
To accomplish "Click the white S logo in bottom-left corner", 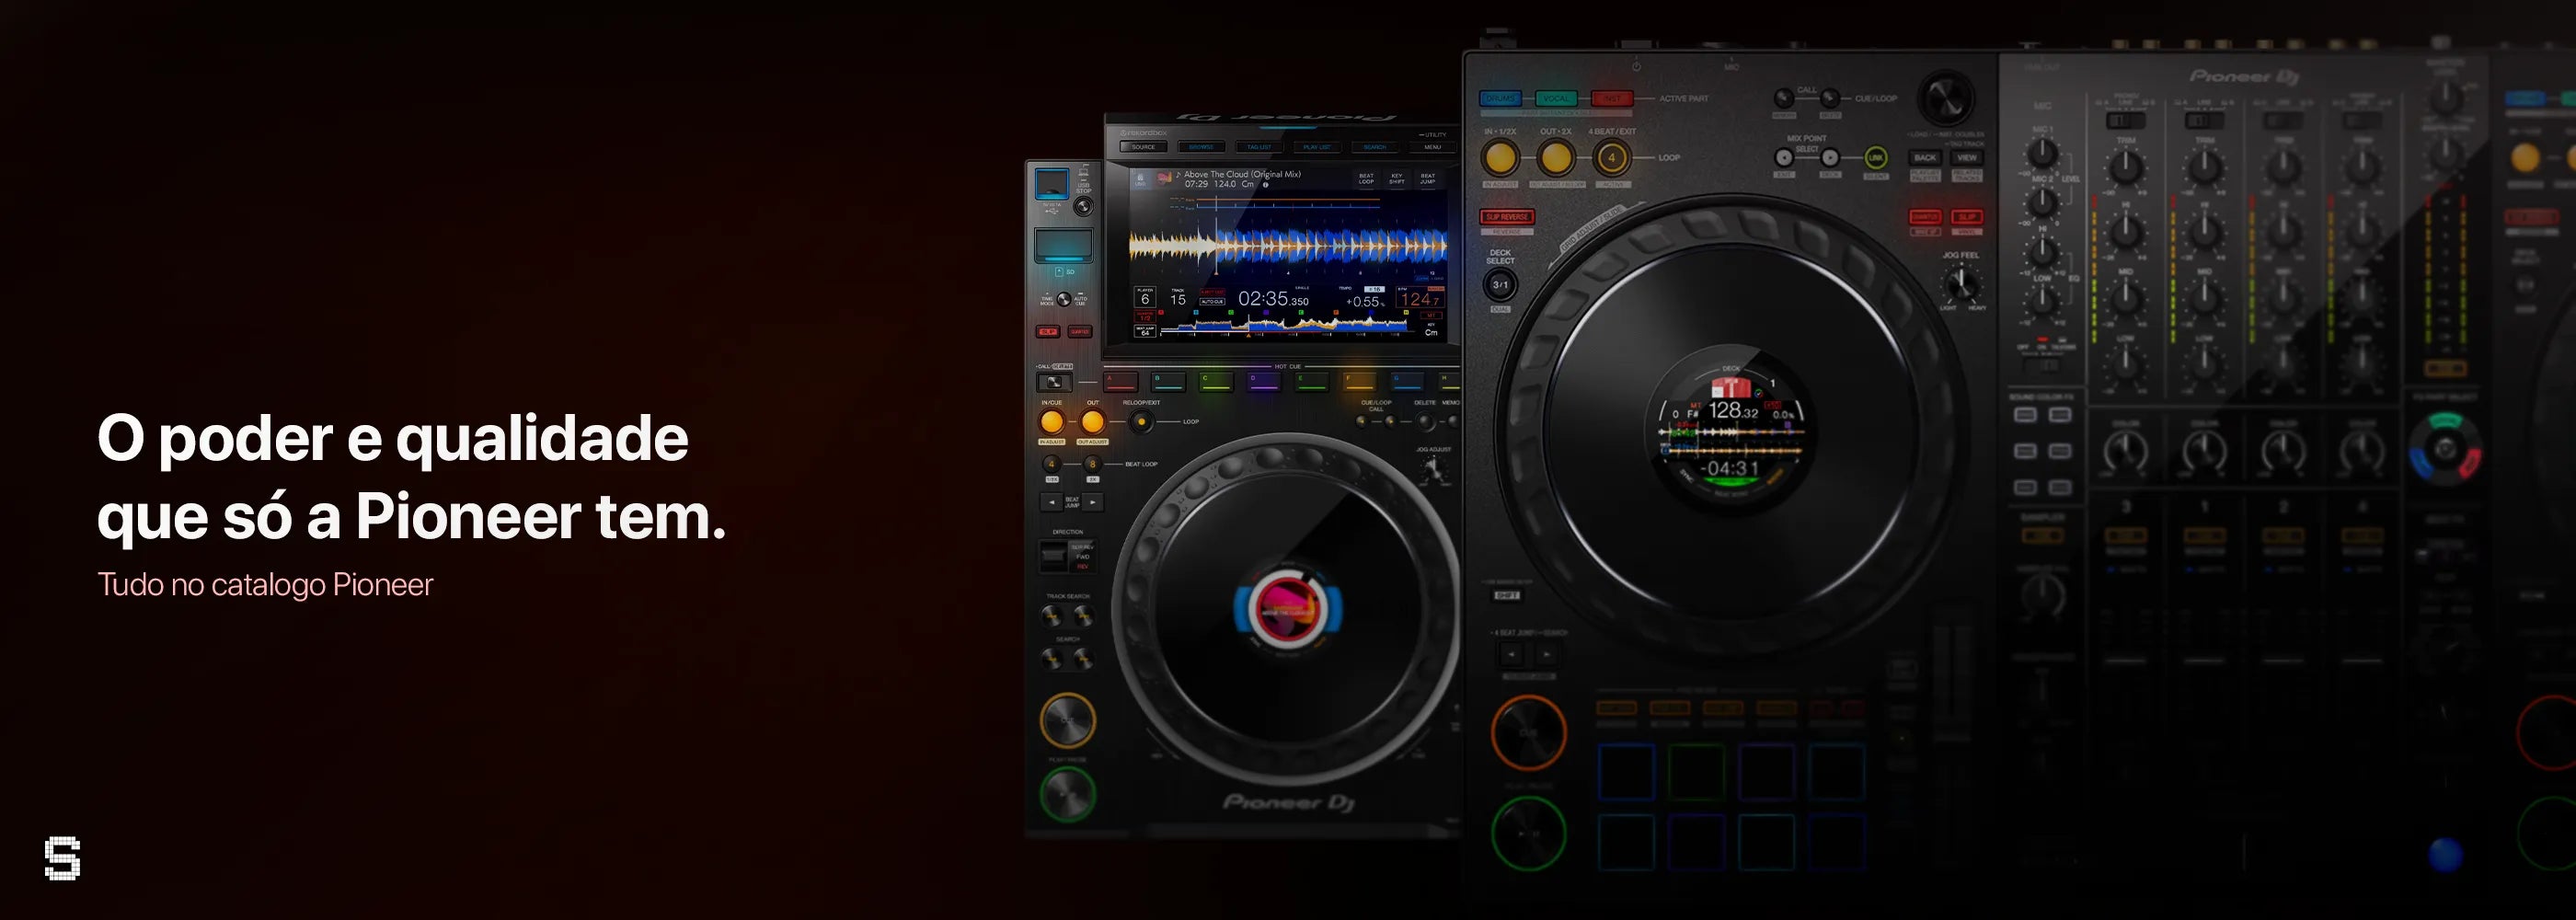I will (x=62, y=858).
